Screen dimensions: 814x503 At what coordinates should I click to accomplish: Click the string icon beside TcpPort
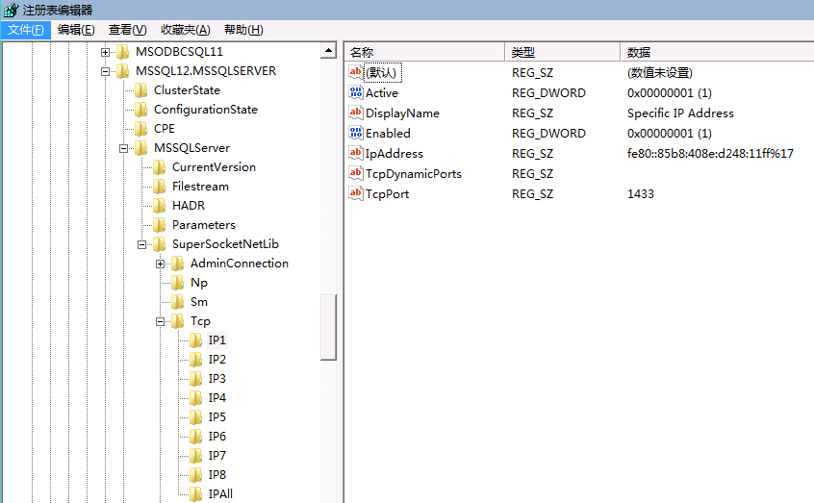coord(355,194)
